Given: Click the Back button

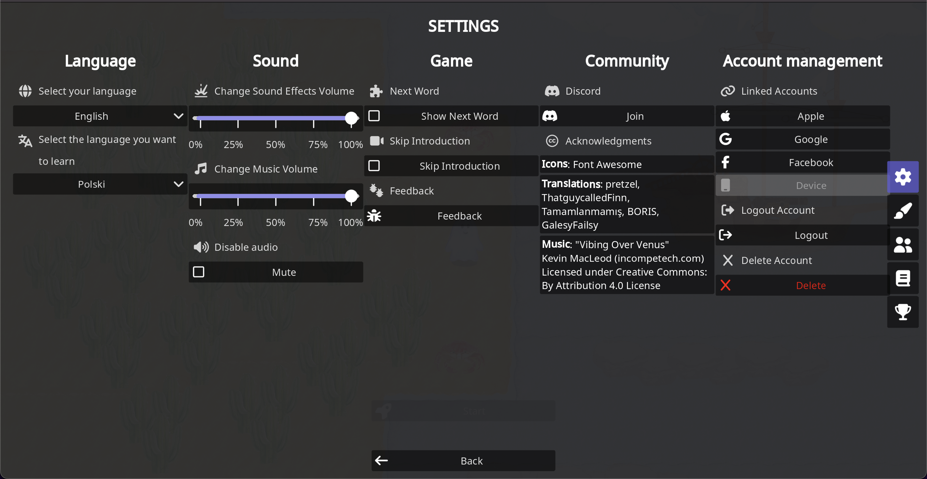Looking at the screenshot, I should click(x=463, y=460).
